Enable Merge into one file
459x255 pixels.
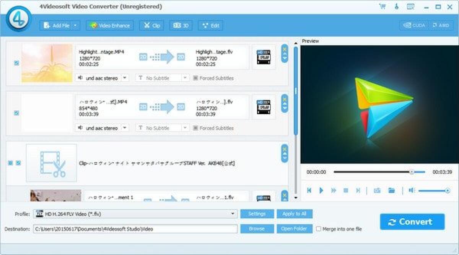click(319, 229)
